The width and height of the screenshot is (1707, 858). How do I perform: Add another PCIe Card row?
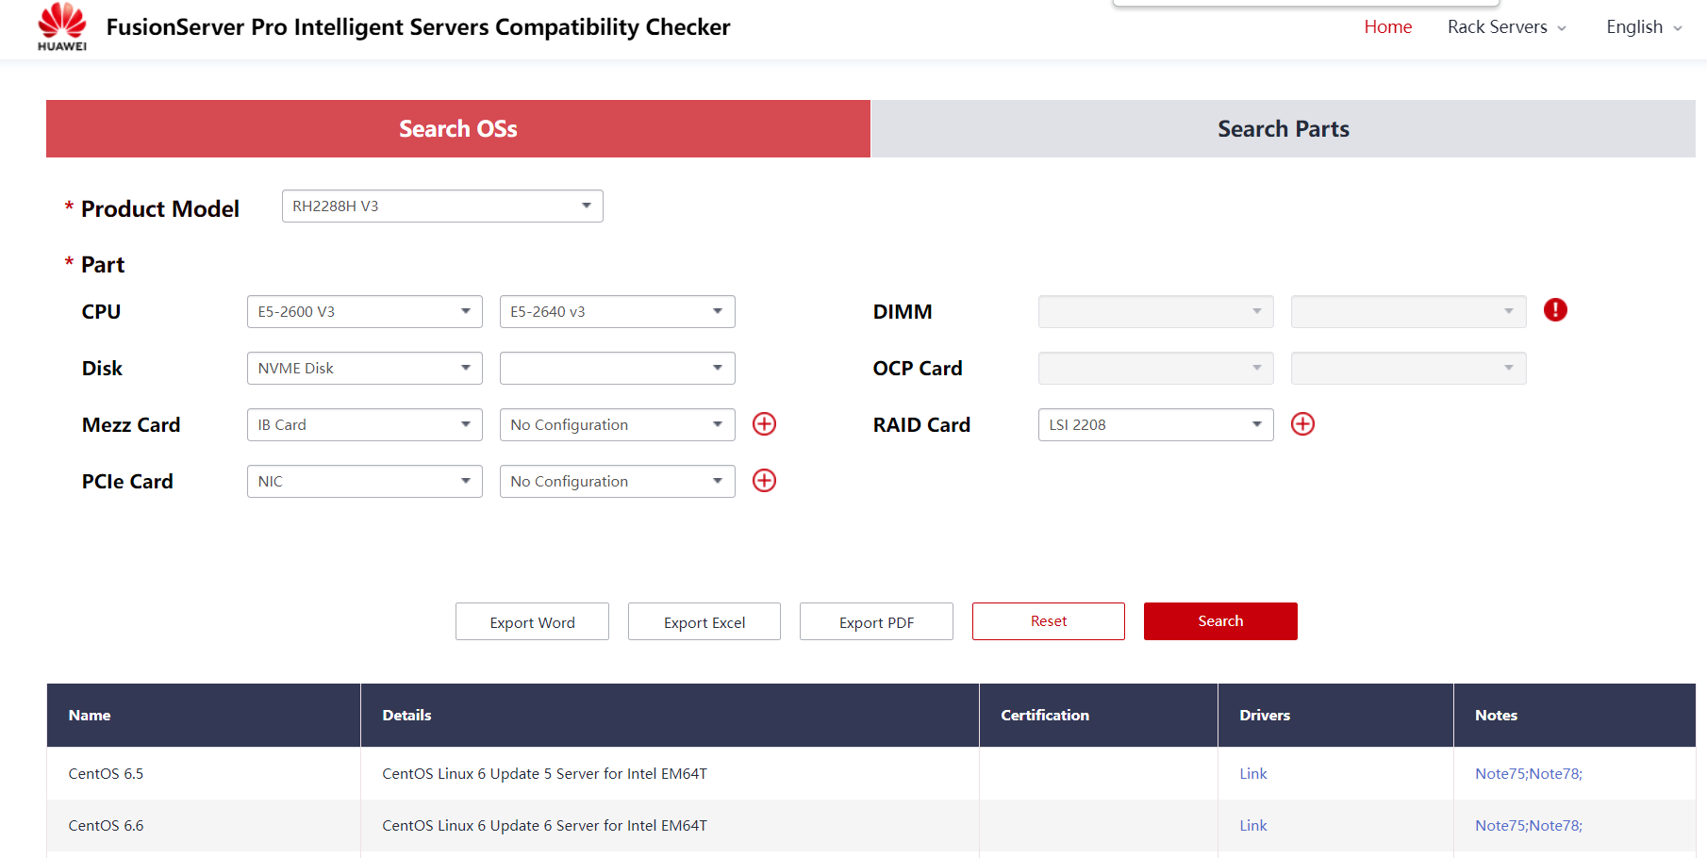(x=764, y=481)
